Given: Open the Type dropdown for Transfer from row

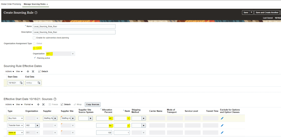Looking at the screenshot, I should (22, 126).
